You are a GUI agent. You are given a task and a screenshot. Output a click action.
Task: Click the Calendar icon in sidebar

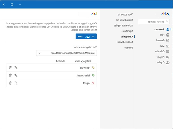[167, 51]
